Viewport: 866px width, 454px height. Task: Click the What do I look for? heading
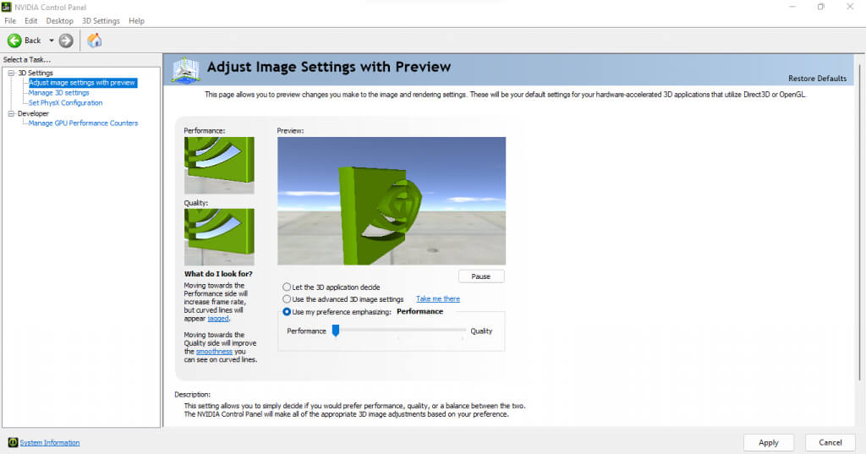pyautogui.click(x=218, y=273)
